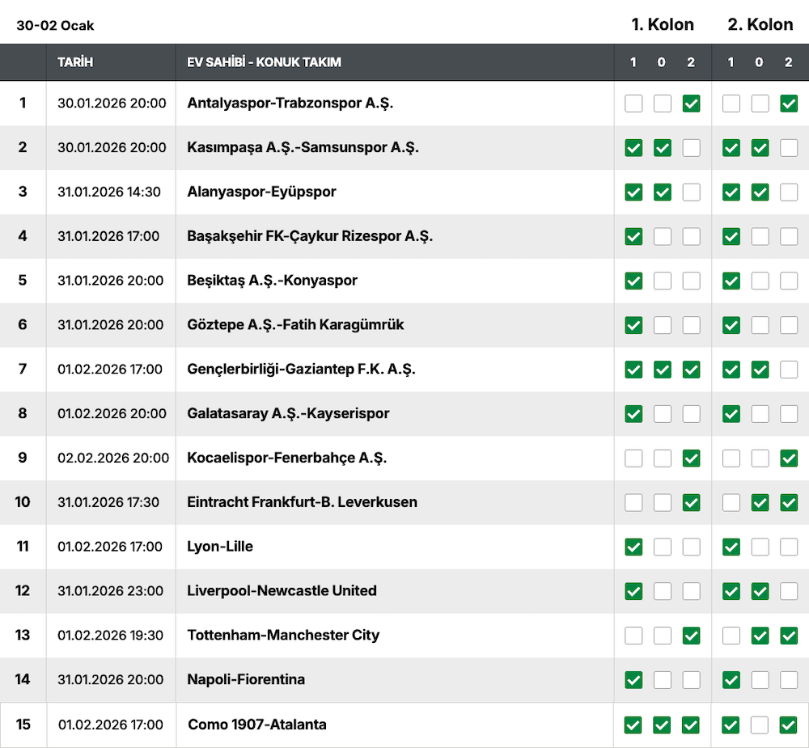Add draw 0 for Başakşehir-Çaykur Rizespor, 2. Kolon
The height and width of the screenshot is (748, 809).
(760, 236)
